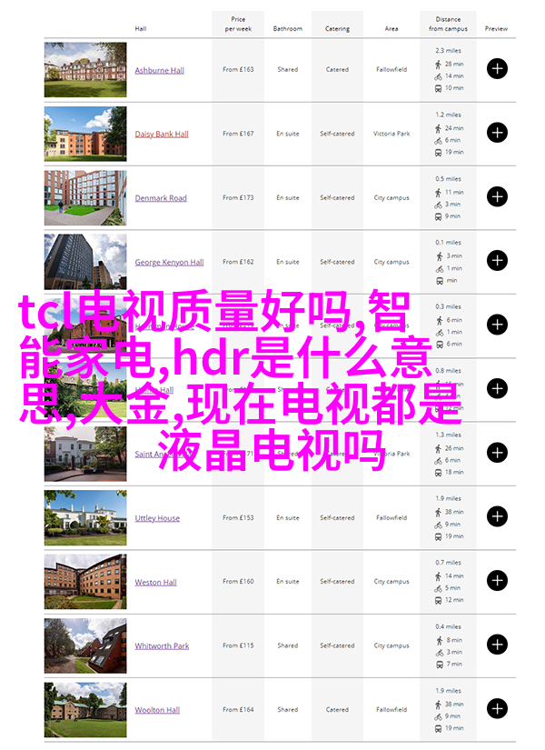Open plus icon in the 1.3 miles row

point(497,453)
